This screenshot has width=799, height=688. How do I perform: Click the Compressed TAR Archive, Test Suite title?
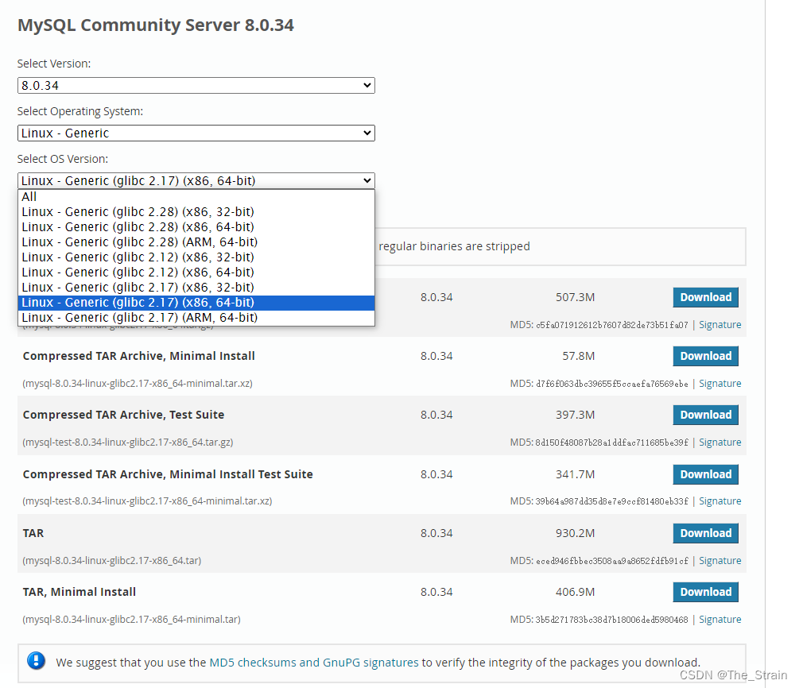point(123,415)
